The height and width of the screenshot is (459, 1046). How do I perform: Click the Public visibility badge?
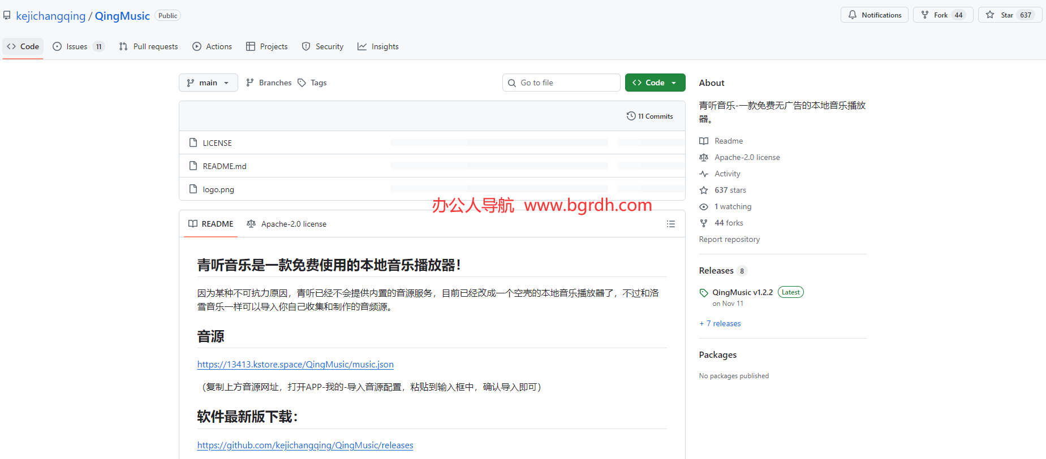(x=167, y=15)
